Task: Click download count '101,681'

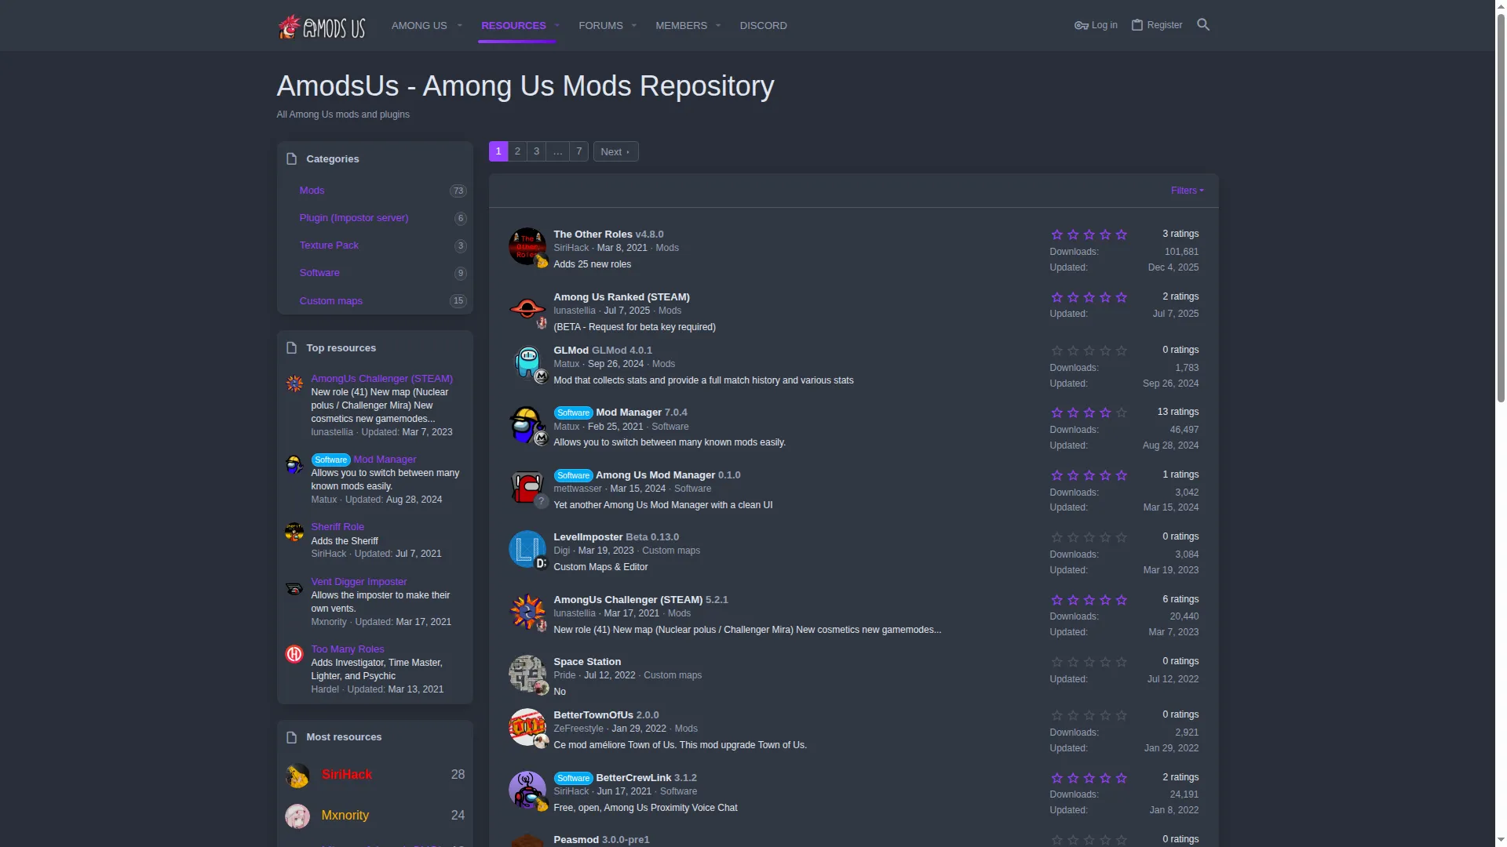Action: click(1181, 252)
